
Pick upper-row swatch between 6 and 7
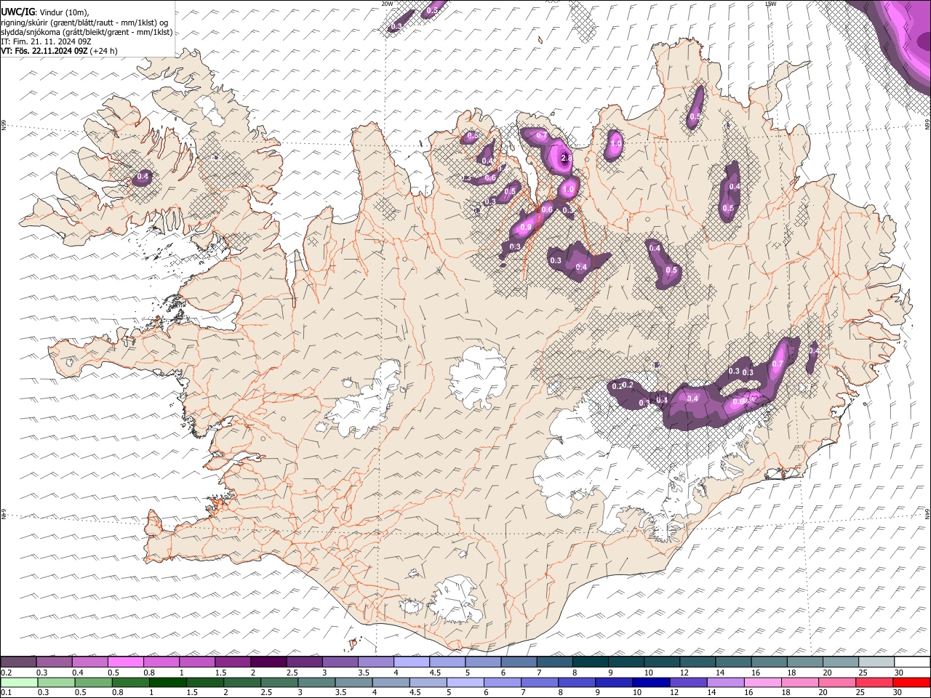[x=518, y=662]
